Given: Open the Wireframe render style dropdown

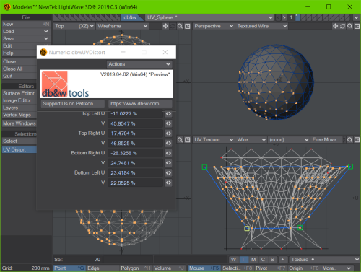Looking at the screenshot, I should click(x=122, y=26).
